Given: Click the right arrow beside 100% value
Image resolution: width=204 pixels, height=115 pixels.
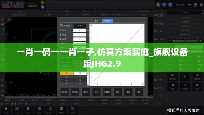Looking at the screenshot, I should (x=27, y=104).
